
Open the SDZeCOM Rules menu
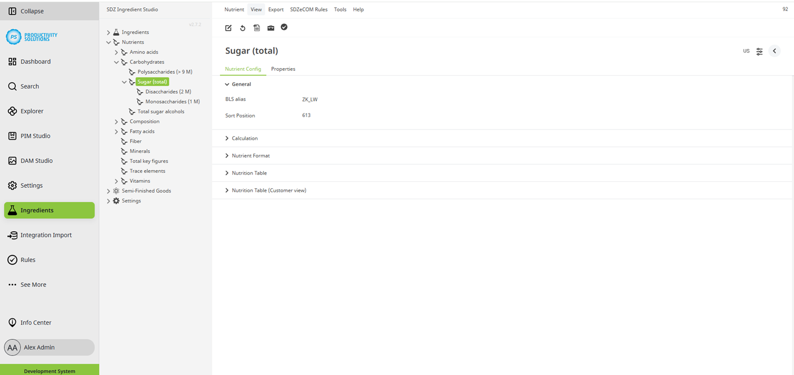click(309, 9)
